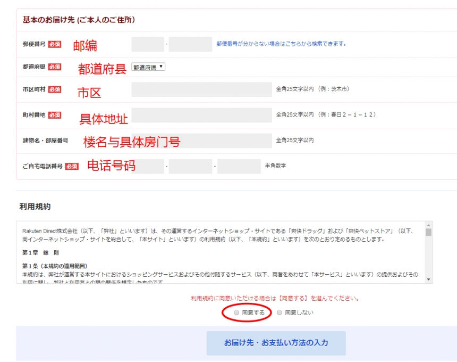Viewport: 457px width, 362px height.
Task: Select the 建物名・部屋番号 input field
Action: 202,141
